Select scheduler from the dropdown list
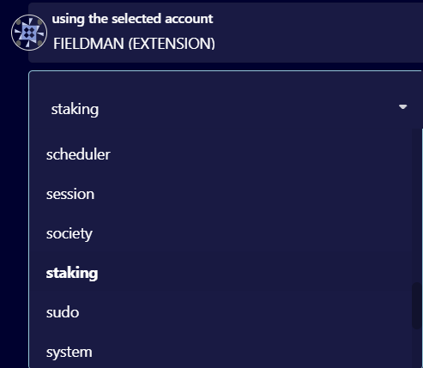 [78, 154]
